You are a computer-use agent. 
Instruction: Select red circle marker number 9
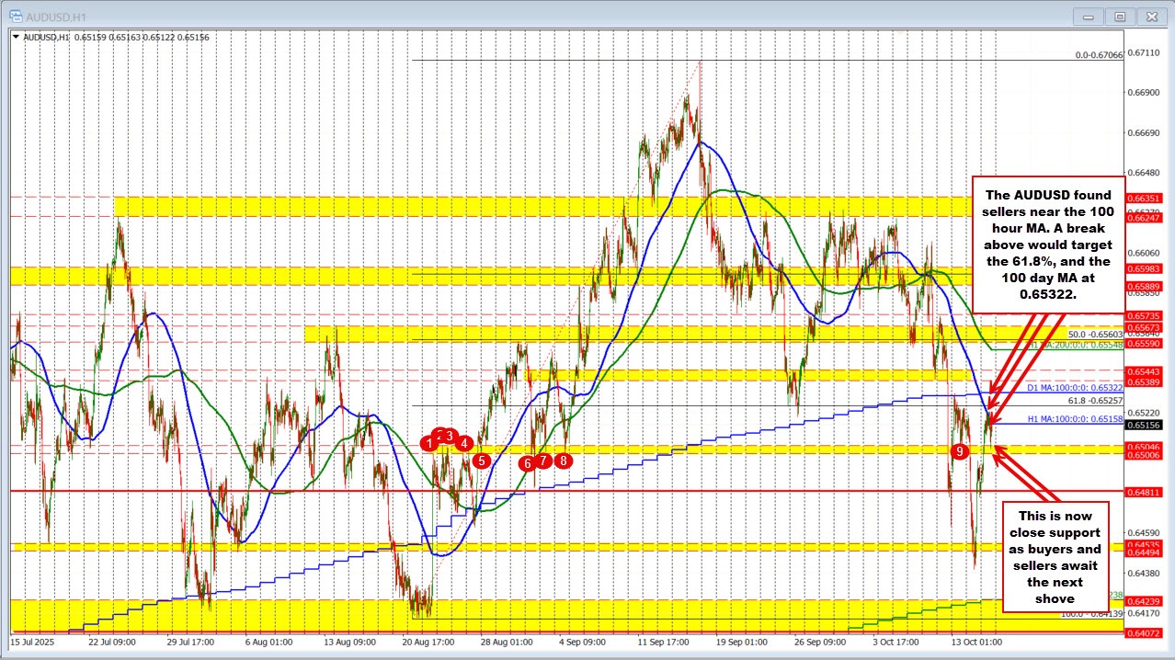960,450
